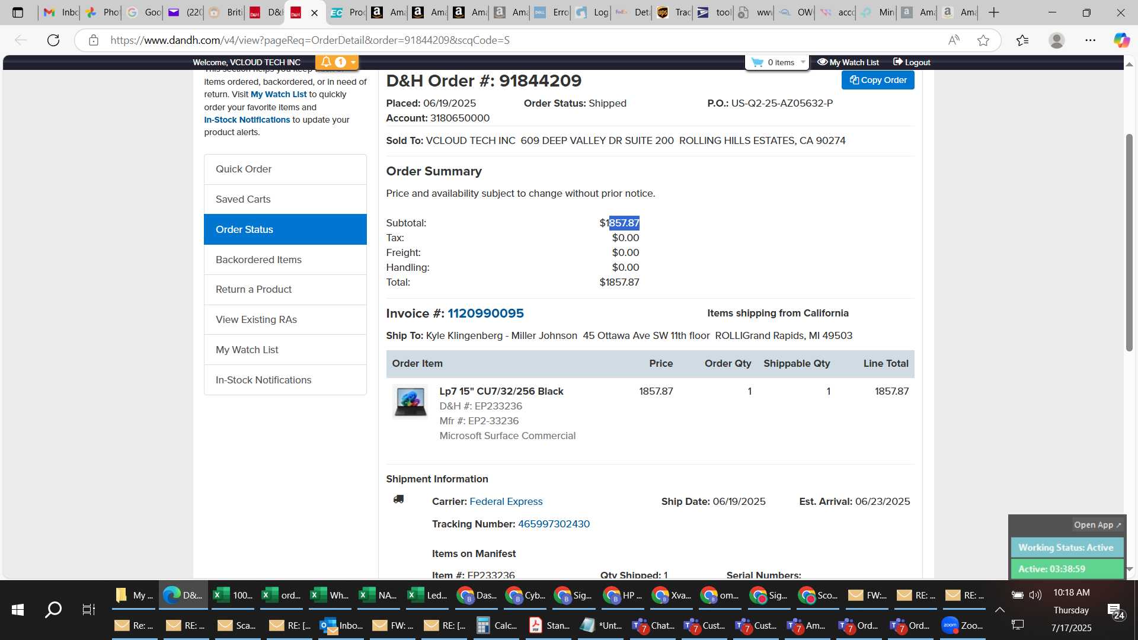Click Working Status: Active indicator
1138x640 pixels.
(1066, 548)
